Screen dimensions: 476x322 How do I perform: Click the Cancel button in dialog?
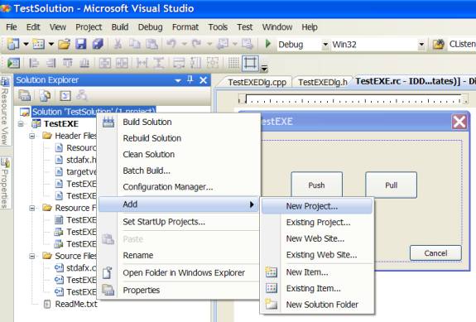coord(435,252)
